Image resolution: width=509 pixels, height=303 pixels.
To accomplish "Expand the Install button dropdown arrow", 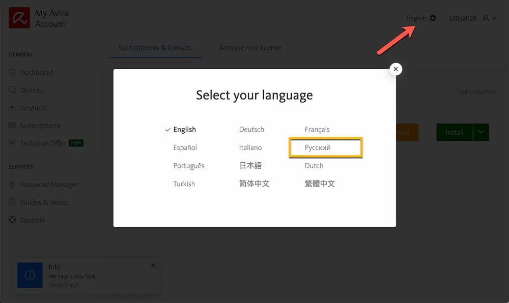I will 481,132.
